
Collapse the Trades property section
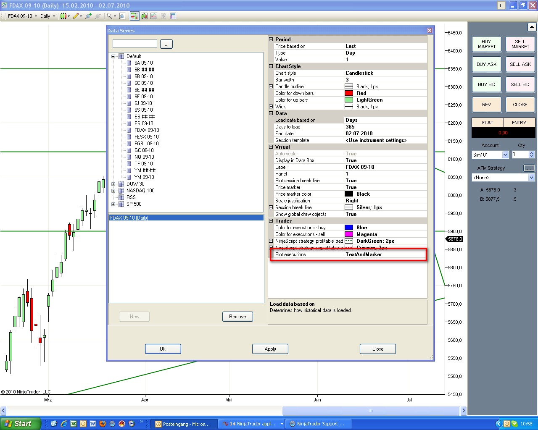[271, 221]
